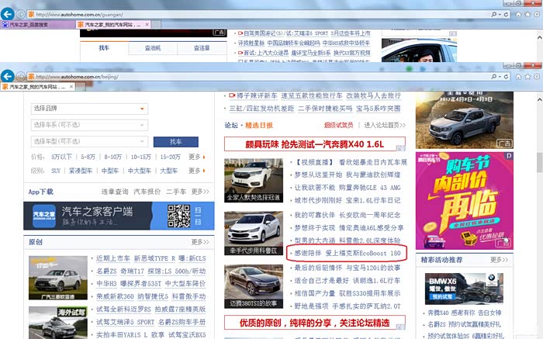Image resolution: width=543 pixels, height=339 pixels.
Task: Select the 查油耗 tab in back window
Action: (x=153, y=48)
